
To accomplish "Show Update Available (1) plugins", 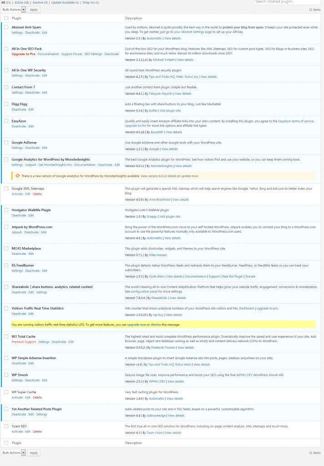I will [x=65, y=2].
